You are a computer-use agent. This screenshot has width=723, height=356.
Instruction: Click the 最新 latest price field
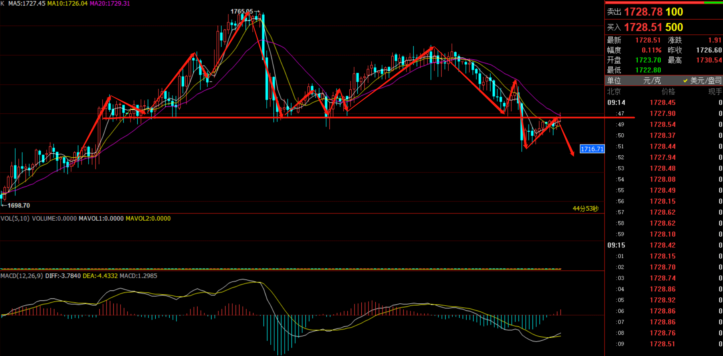634,40
